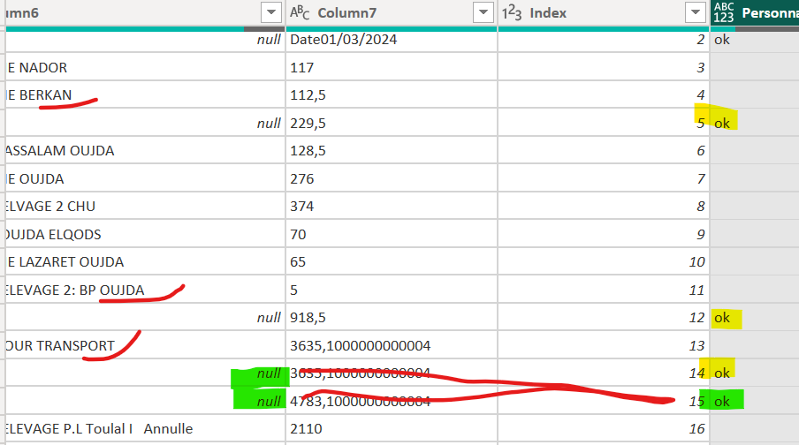
Task: Select the ok cell in Index row 12
Action: (x=755, y=317)
